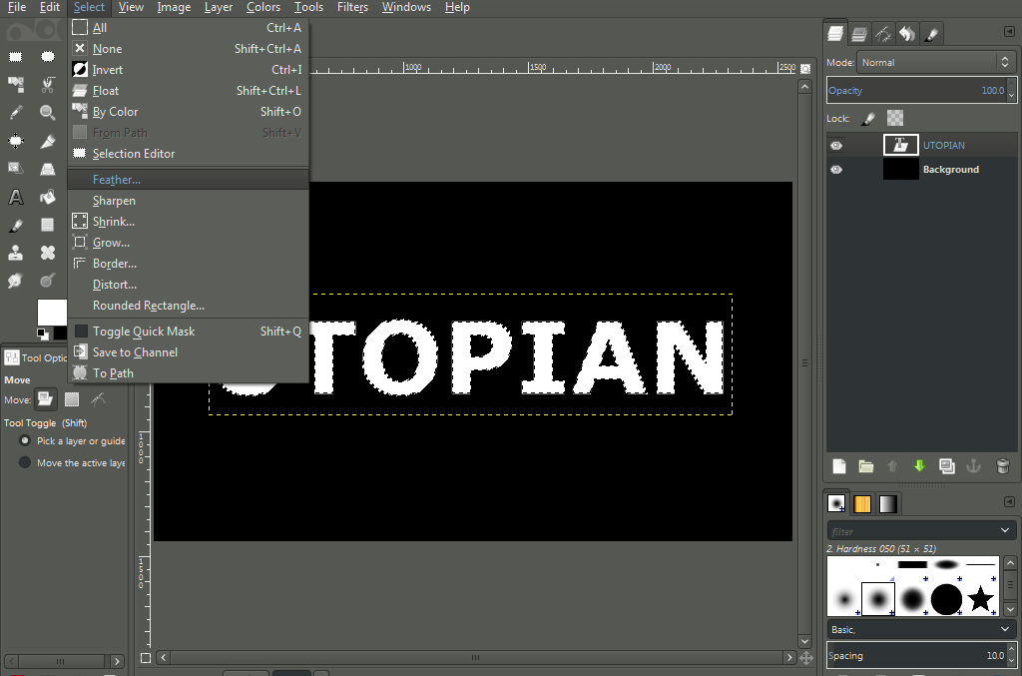This screenshot has height=676, width=1022.
Task: Click the brush Spacing slider
Action: [916, 655]
